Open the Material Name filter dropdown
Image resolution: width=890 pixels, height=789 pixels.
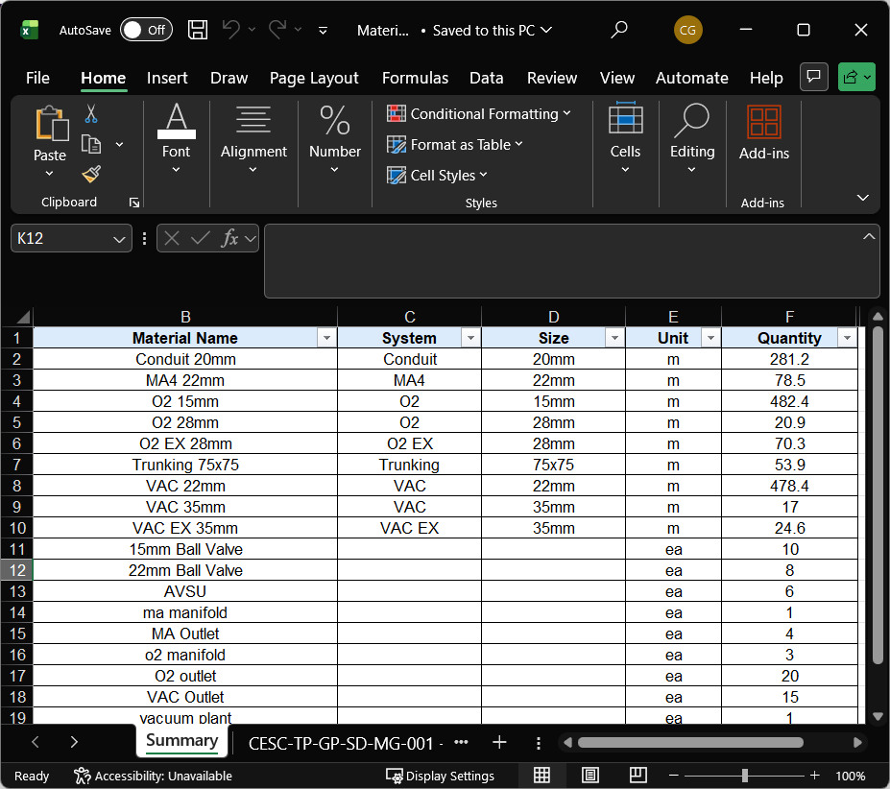(326, 338)
